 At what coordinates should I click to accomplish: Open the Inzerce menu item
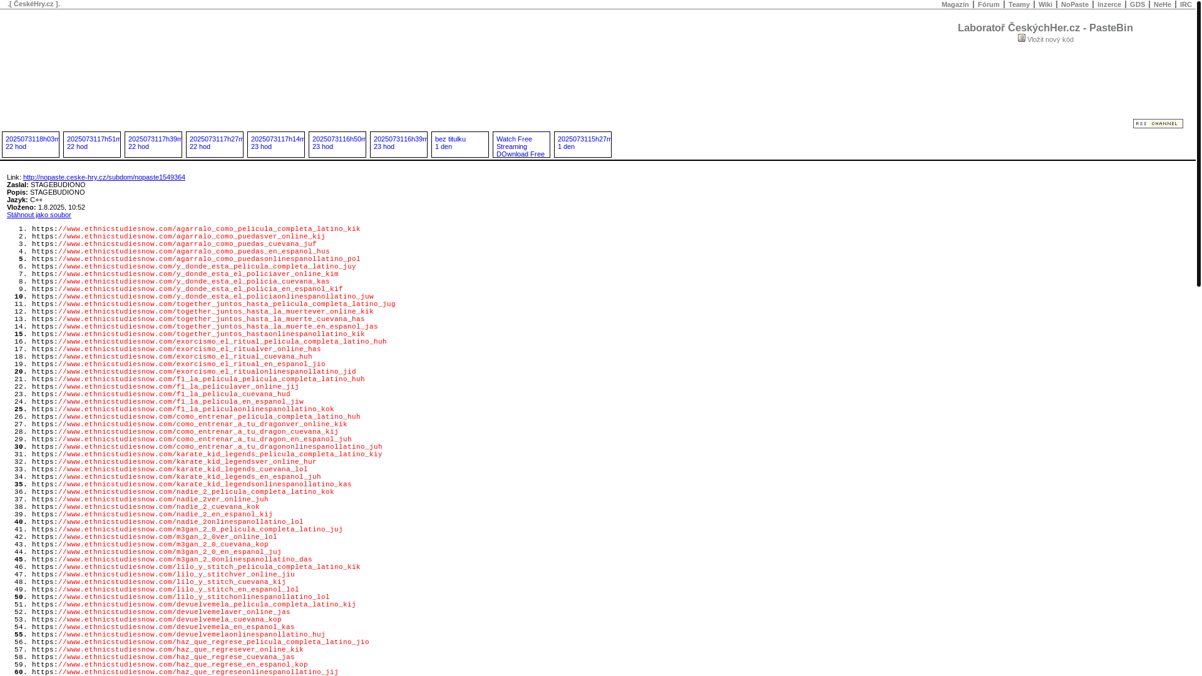click(x=1109, y=4)
